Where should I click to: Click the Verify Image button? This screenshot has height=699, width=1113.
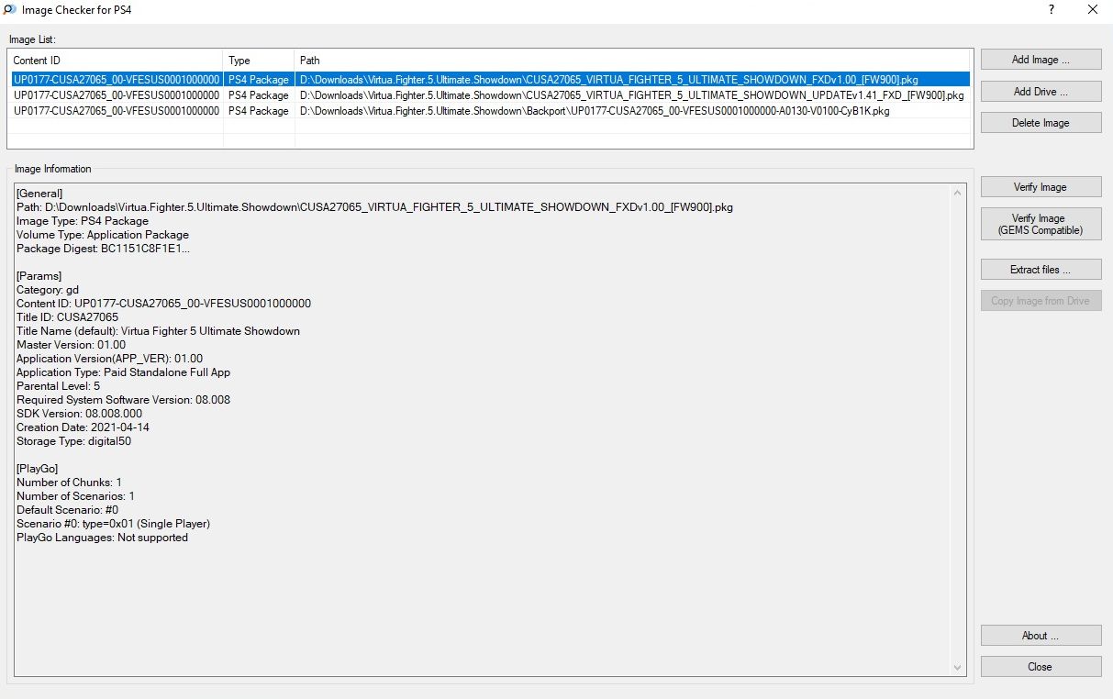tap(1041, 187)
